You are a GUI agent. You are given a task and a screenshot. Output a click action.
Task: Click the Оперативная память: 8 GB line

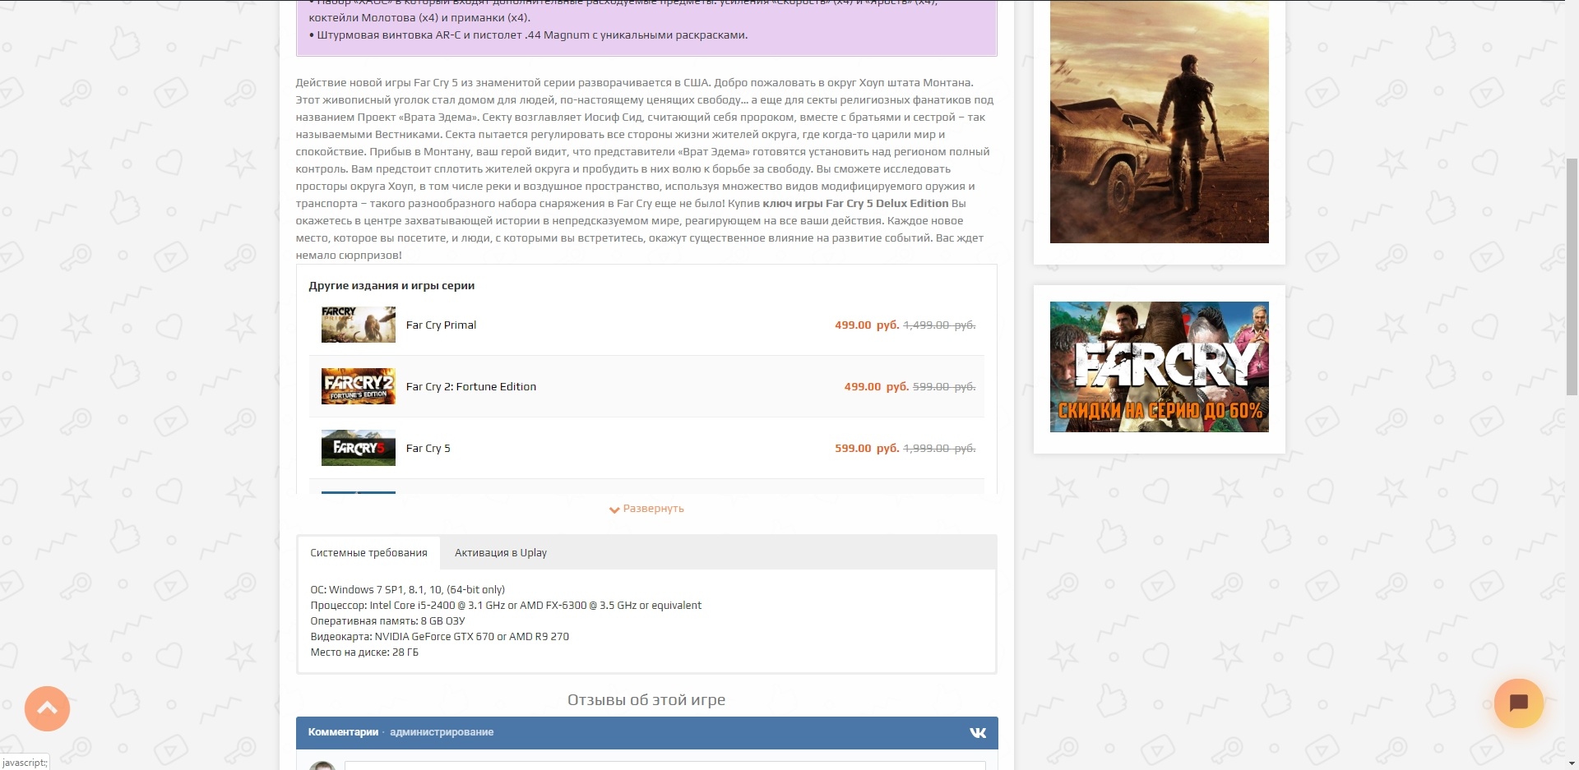[x=387, y=621]
